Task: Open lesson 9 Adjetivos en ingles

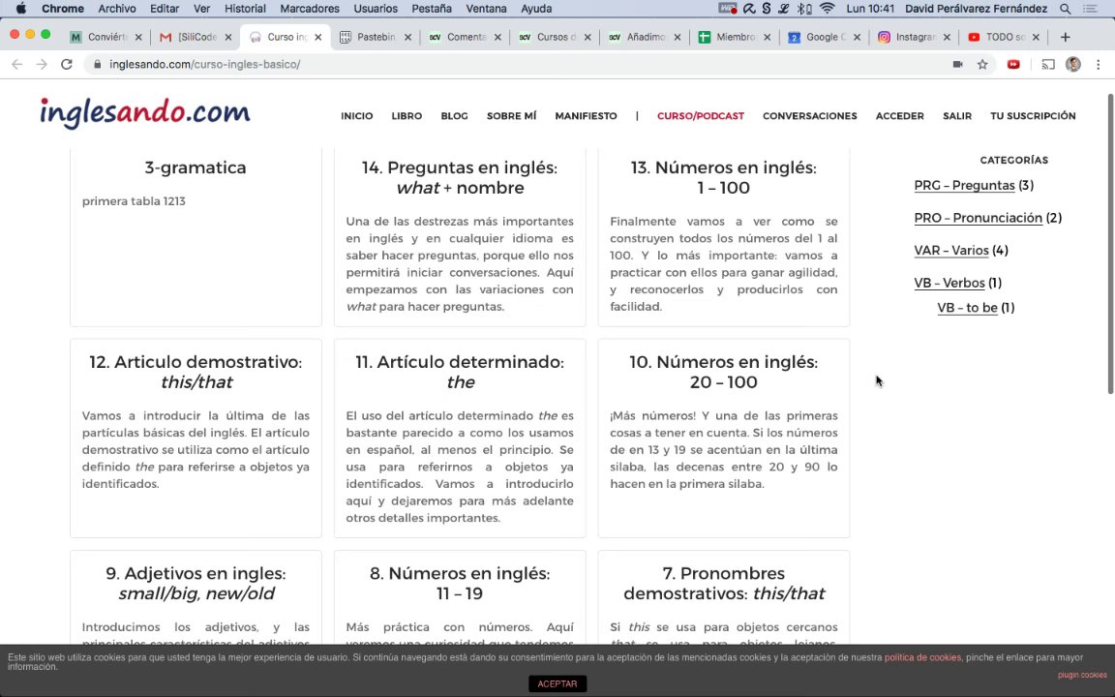Action: [x=196, y=583]
